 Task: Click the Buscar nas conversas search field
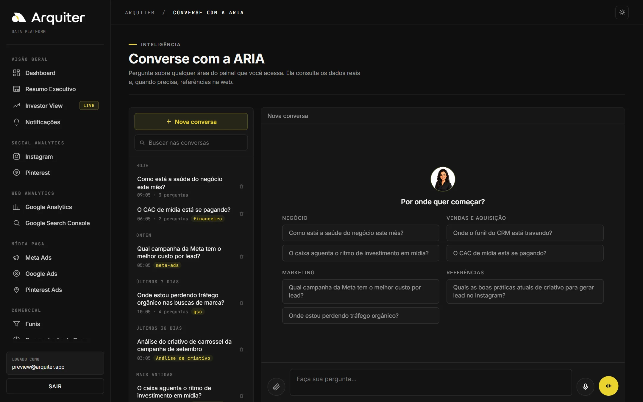coord(191,143)
